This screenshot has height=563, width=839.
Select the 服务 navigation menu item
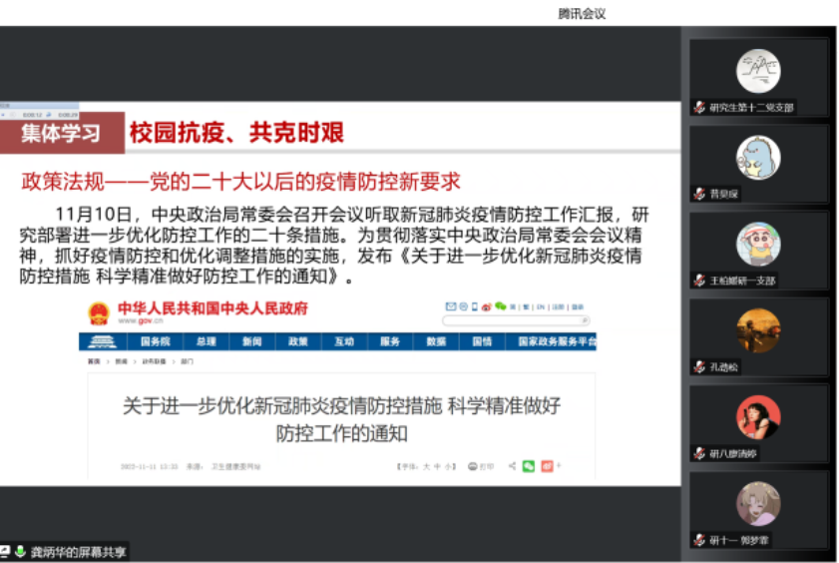point(390,342)
